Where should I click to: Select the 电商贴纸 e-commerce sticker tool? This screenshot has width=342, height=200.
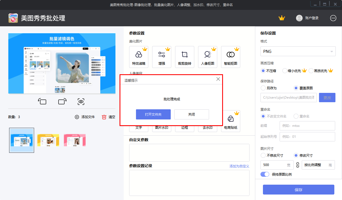231,121
